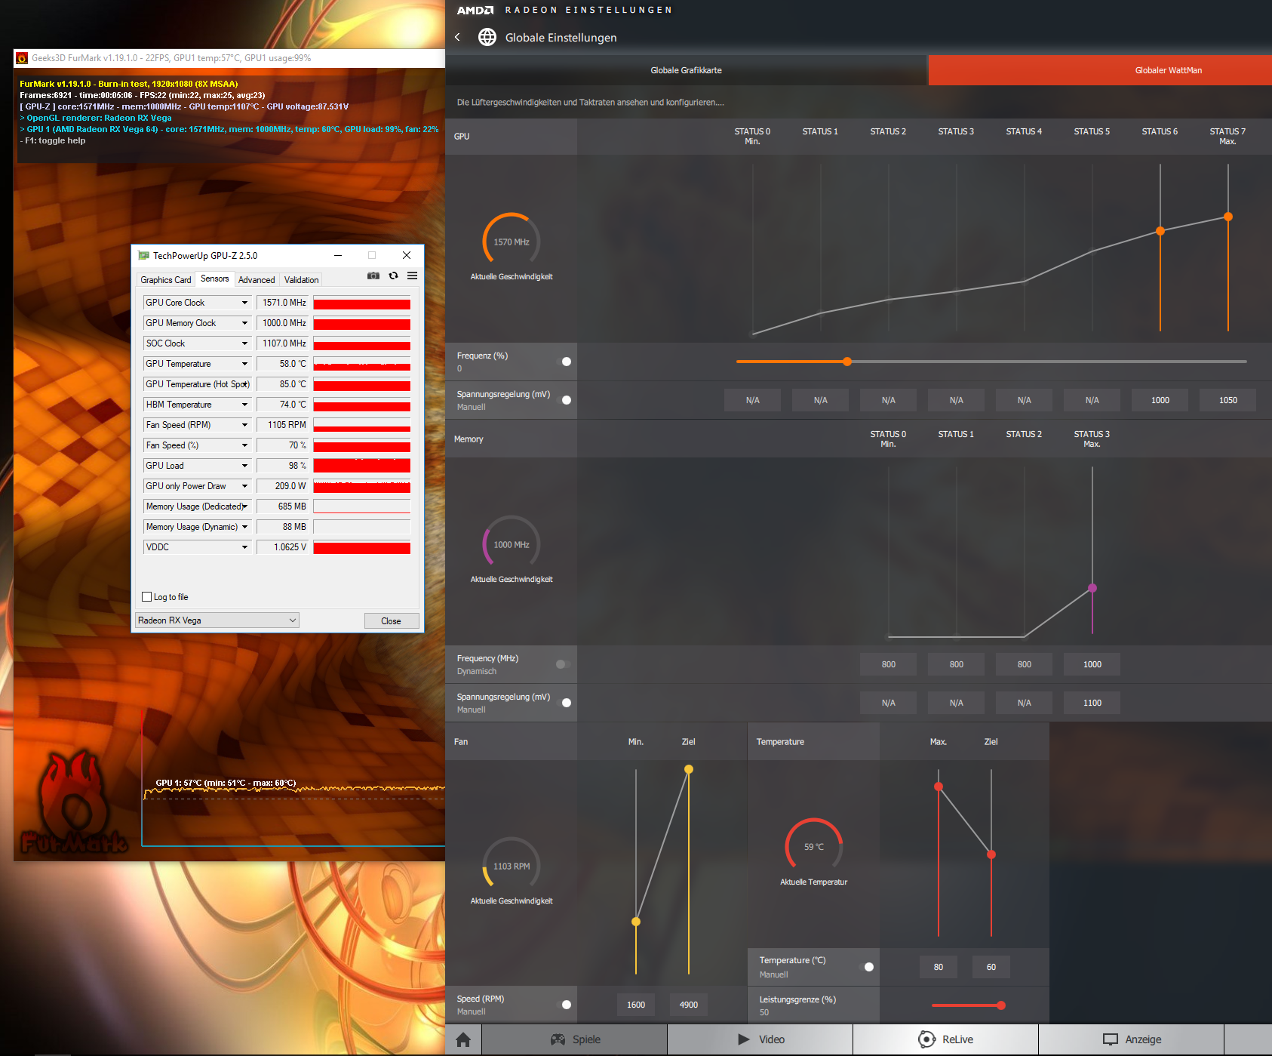The width and height of the screenshot is (1272, 1056).
Task: Open the HBM Temperature sensor dropdown
Action: [x=244, y=405]
